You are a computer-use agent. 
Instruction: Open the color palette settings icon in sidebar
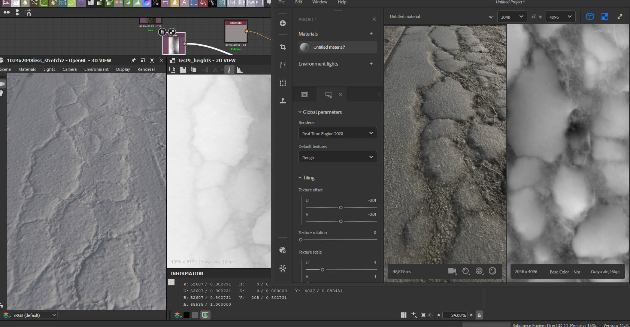click(x=283, y=250)
